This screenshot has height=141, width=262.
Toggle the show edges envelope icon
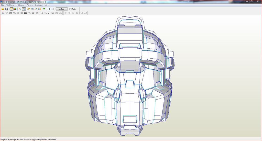(24, 9)
